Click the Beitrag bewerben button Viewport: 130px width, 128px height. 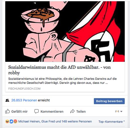(109, 101)
